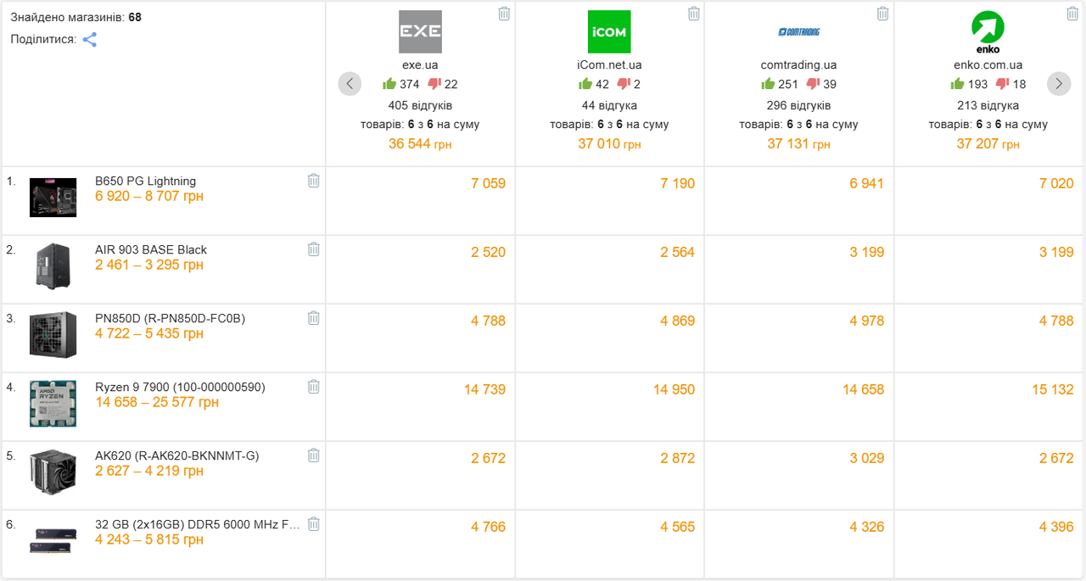
Task: Delete enko.com.ua store column
Action: coord(1072,13)
